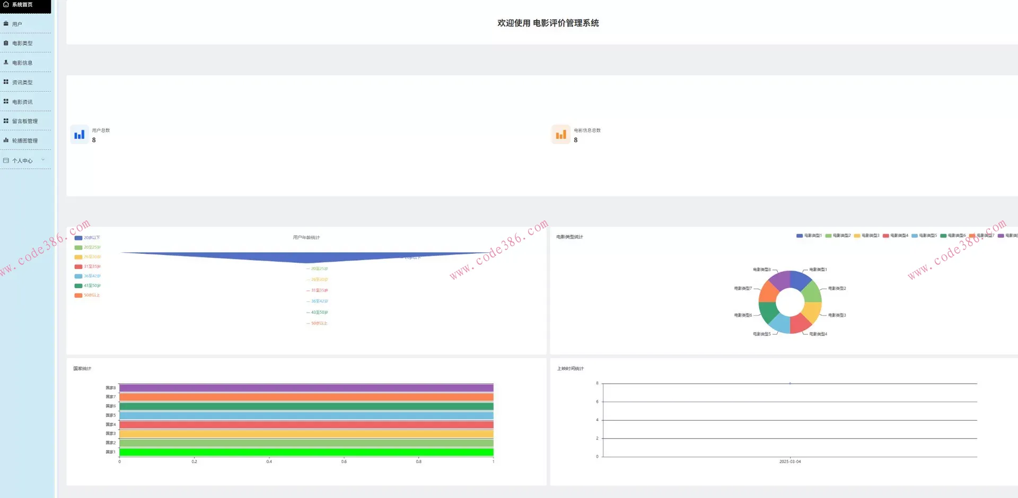The height and width of the screenshot is (498, 1018).
Task: Toggle the 31至35岁 funnel legend entry
Action: click(87, 266)
